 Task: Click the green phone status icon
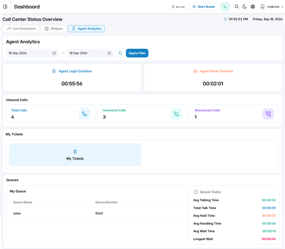pos(225,7)
